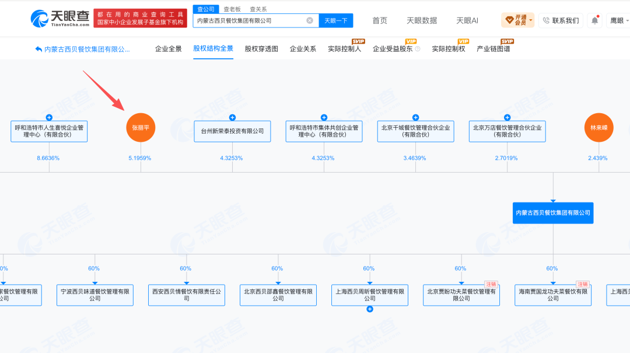Switch to 查公司 search tab

(x=206, y=9)
